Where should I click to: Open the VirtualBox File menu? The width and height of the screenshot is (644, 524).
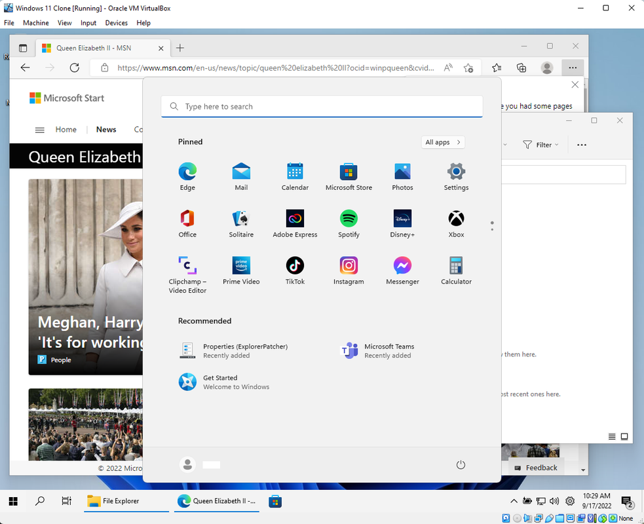[x=9, y=23]
